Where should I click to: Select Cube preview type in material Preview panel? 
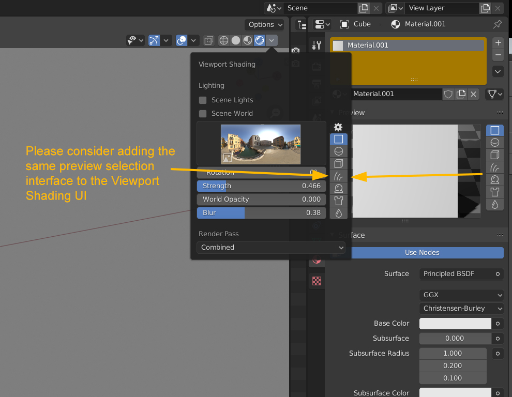(x=495, y=155)
